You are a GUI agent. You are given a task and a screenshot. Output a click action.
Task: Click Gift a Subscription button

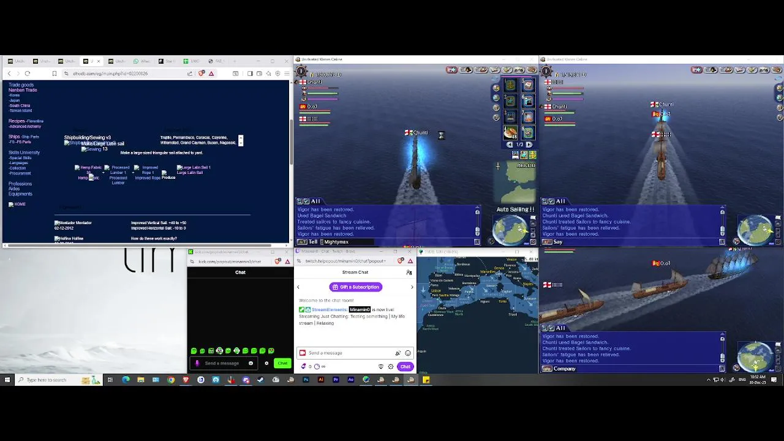click(355, 287)
